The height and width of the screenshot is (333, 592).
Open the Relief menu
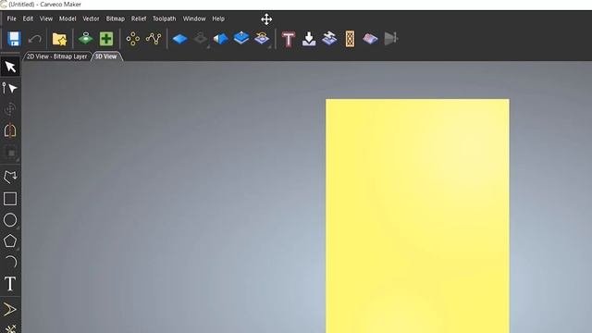(139, 18)
